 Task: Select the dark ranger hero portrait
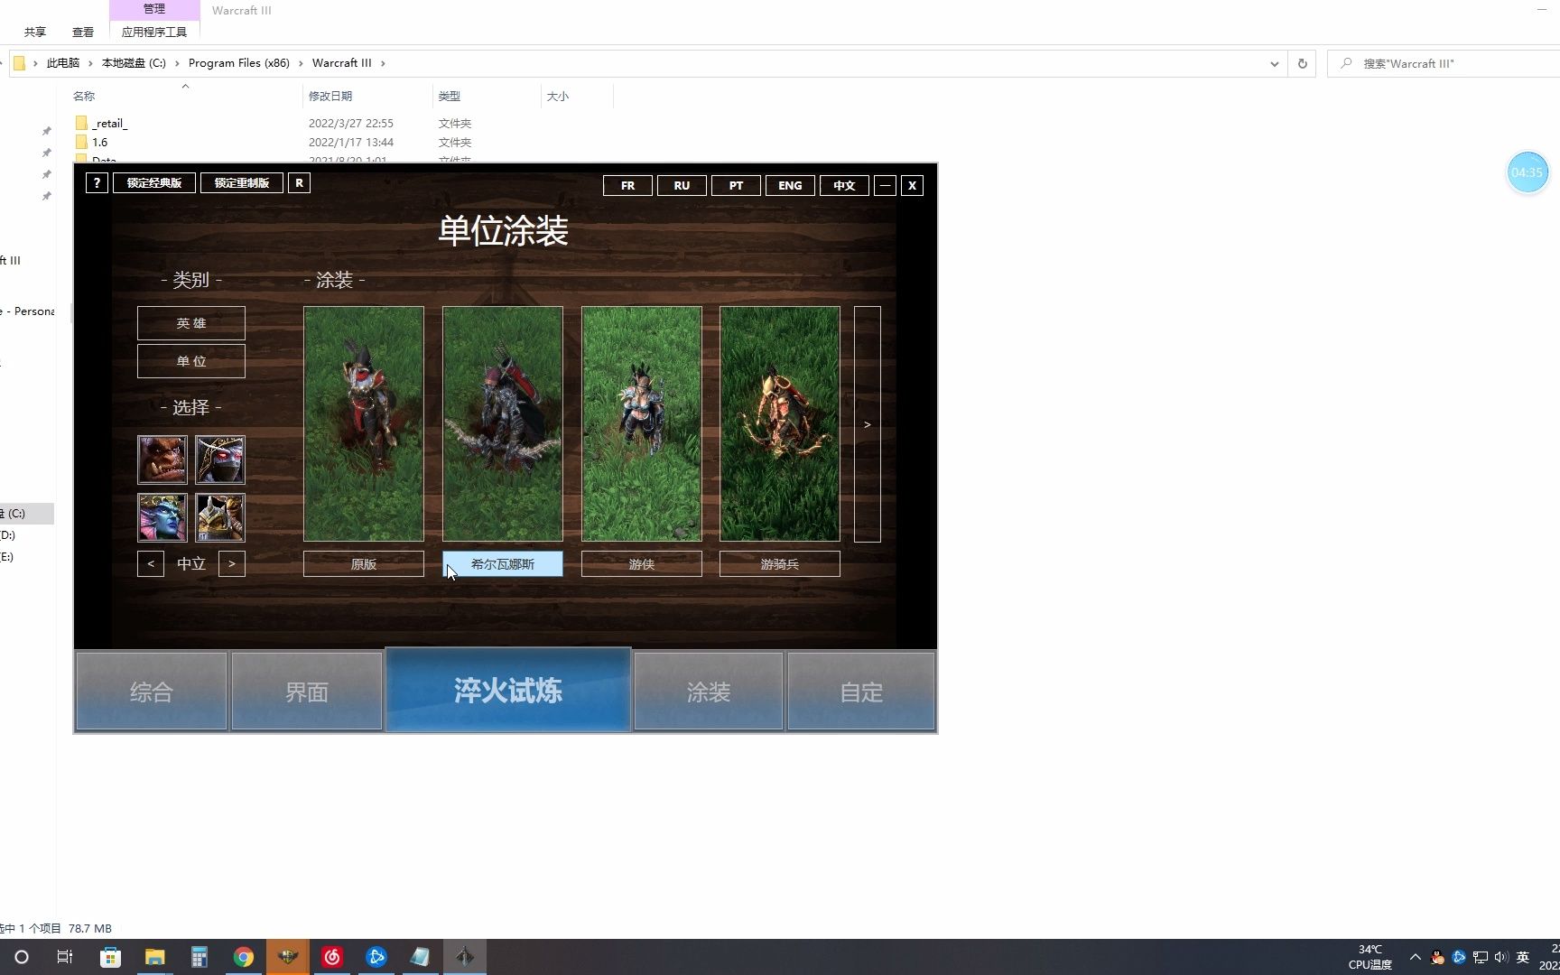tap(220, 460)
